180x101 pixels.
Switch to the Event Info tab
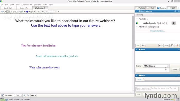point(24,8)
